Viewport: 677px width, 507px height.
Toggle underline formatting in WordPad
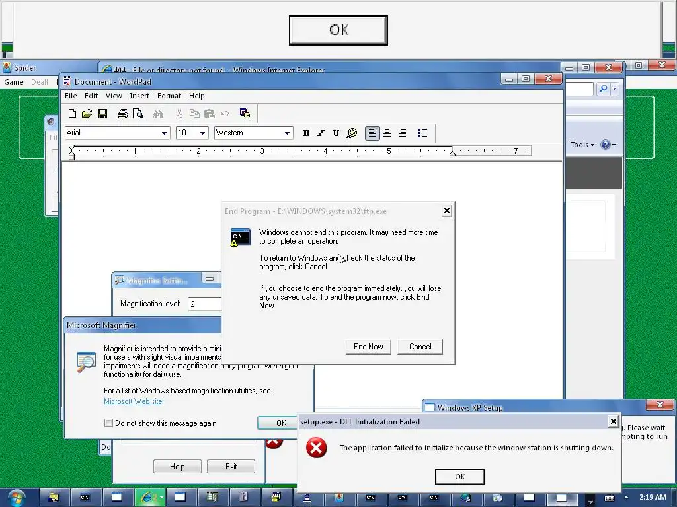pos(336,133)
